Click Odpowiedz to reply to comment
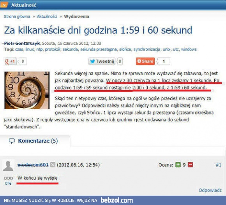This screenshot has width=226, height=205. 210,190
